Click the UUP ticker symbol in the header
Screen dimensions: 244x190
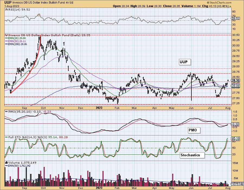pyautogui.click(x=8, y=2)
